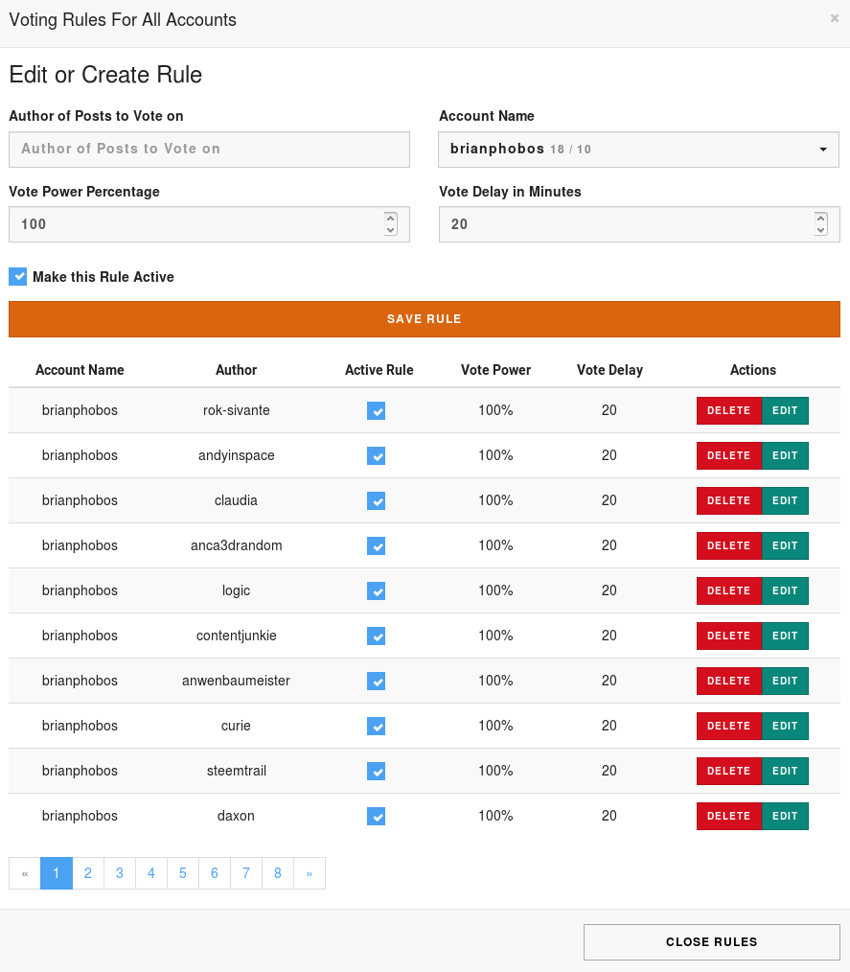Click the Account Name column header
Screen dimensions: 850x972
tap(80, 370)
